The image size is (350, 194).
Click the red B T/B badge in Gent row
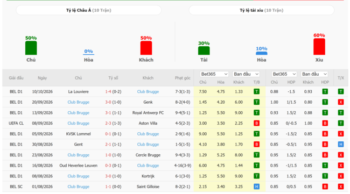256,145
